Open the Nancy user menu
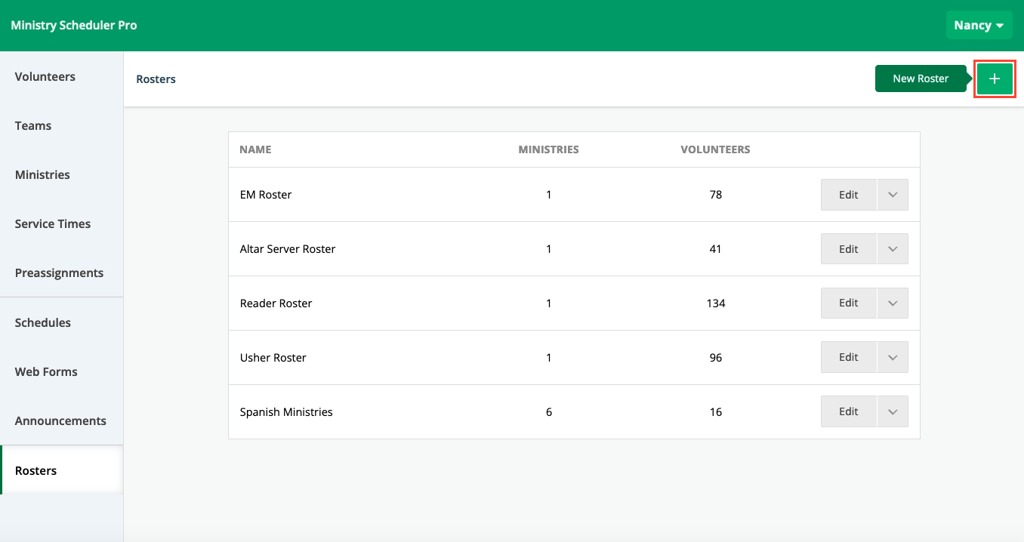 pyautogui.click(x=979, y=26)
